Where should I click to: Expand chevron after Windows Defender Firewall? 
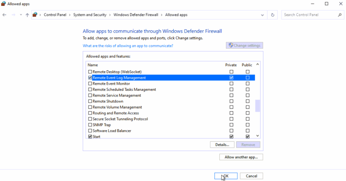[x=162, y=15]
